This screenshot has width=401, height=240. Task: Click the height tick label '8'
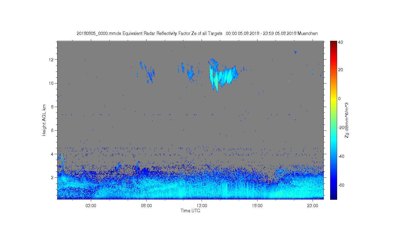pos(52,107)
